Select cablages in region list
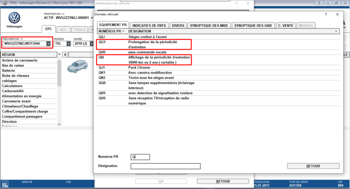 coord(29,81)
